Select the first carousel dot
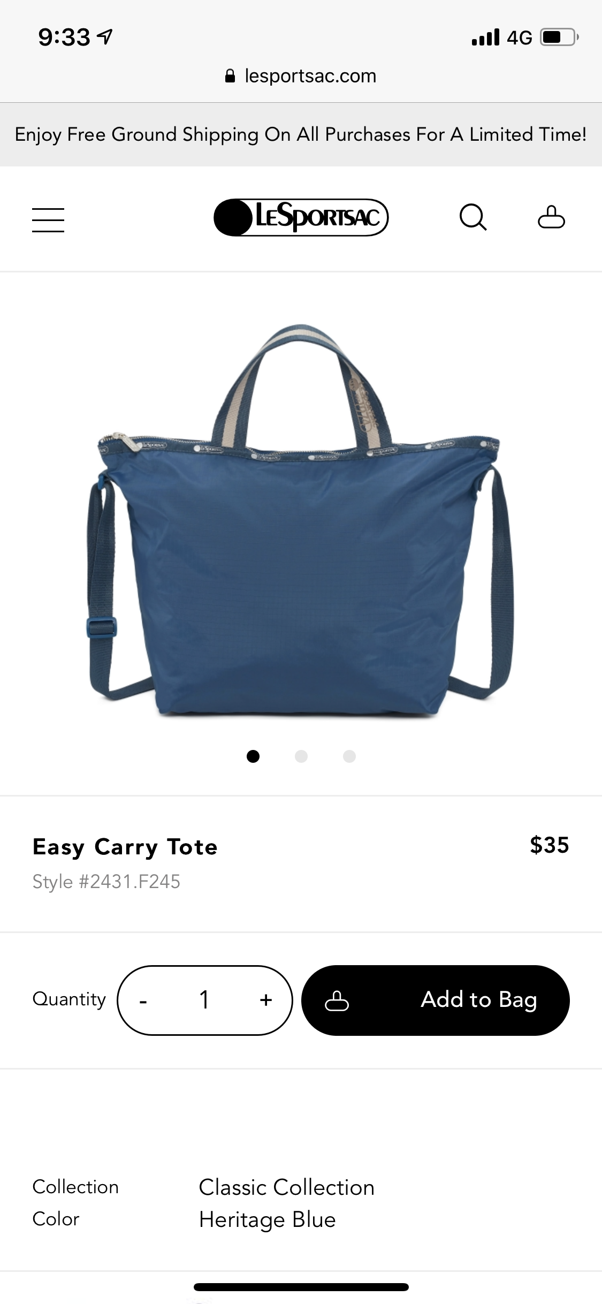 (x=253, y=756)
